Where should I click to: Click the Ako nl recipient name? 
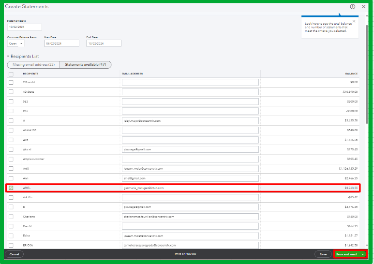27,149
